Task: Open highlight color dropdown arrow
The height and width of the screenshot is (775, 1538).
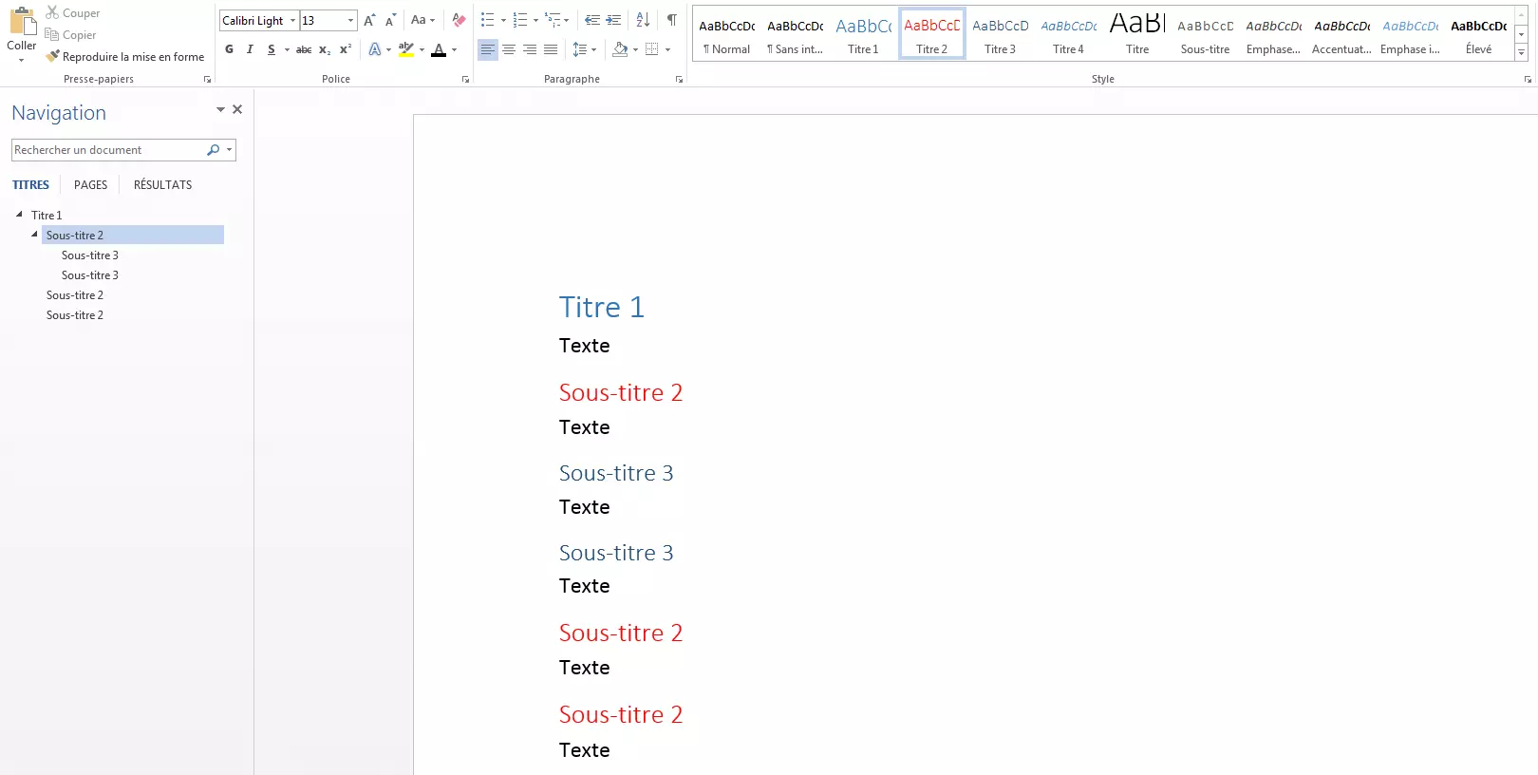Action: [x=422, y=49]
